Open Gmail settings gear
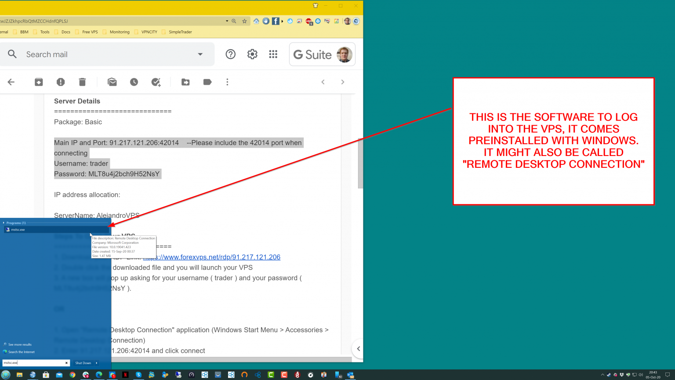 pyautogui.click(x=252, y=54)
